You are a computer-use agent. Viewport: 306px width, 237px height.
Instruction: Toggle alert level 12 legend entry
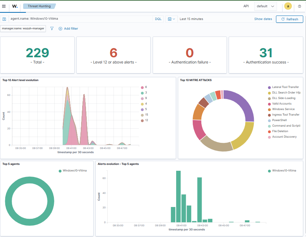tap(145, 120)
